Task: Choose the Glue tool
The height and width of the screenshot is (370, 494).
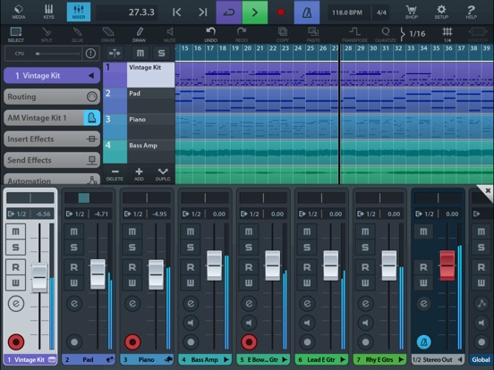Action: coord(77,35)
